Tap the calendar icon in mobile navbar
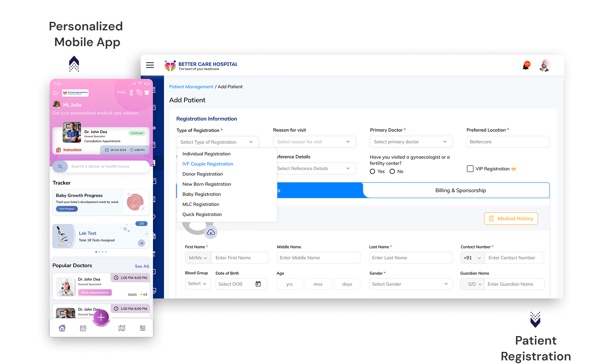The image size is (607, 364). [83, 328]
